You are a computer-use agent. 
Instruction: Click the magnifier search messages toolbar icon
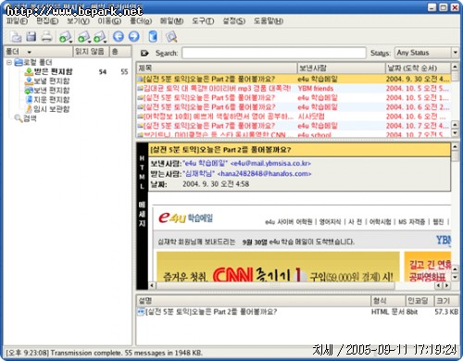pyautogui.click(x=171, y=37)
